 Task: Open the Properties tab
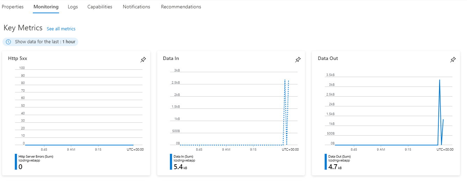(x=13, y=7)
